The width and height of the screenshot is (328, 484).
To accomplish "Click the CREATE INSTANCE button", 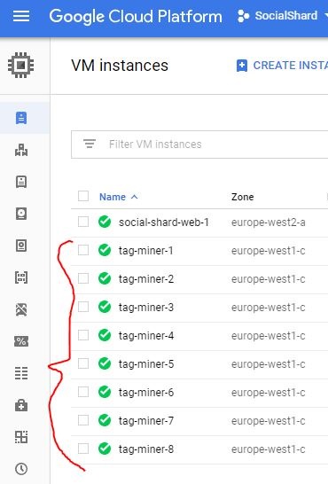I will (x=282, y=66).
